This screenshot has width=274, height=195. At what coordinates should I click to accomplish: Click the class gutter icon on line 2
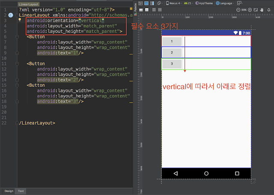11,15
